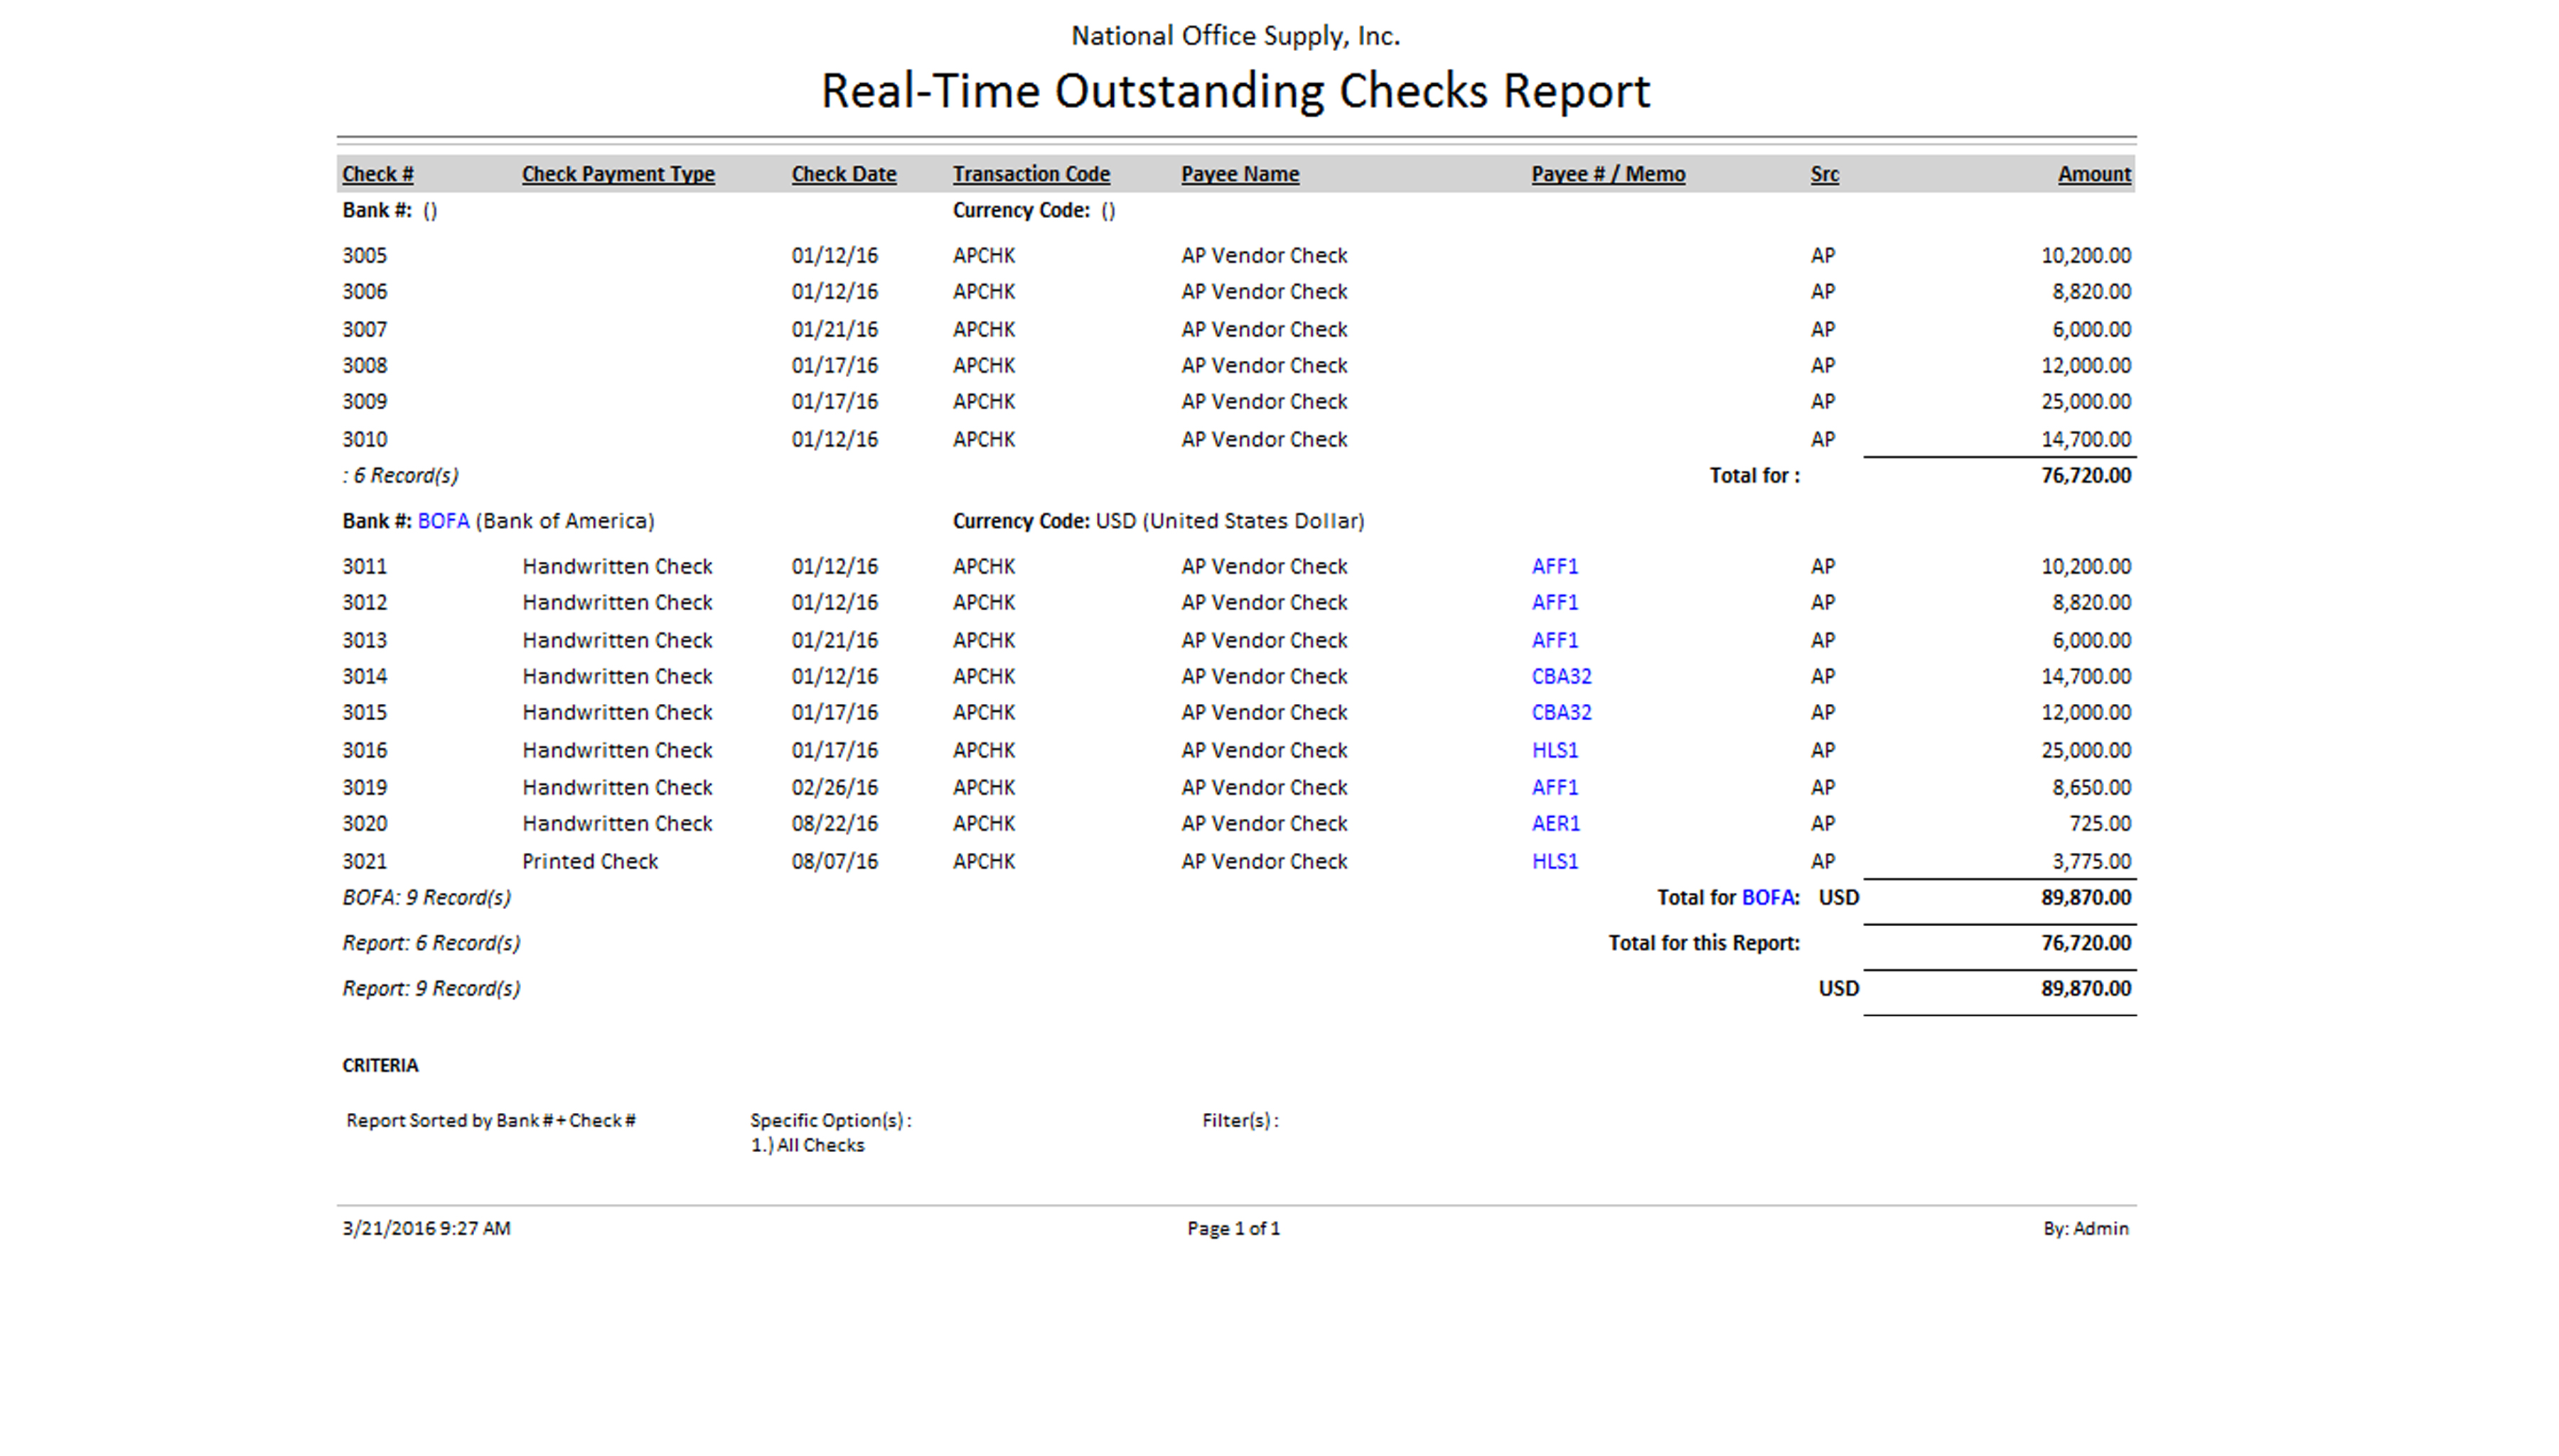Click the BOFA bank number link
The height and width of the screenshot is (1456, 2559).
442,521
